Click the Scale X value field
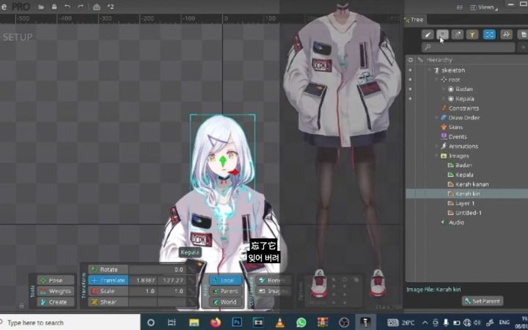The image size is (528, 330). [143, 291]
